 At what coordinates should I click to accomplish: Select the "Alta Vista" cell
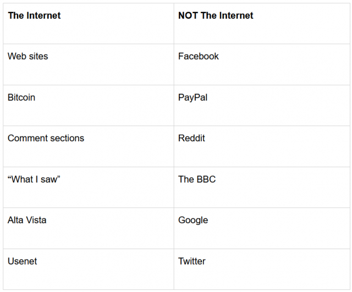27,220
